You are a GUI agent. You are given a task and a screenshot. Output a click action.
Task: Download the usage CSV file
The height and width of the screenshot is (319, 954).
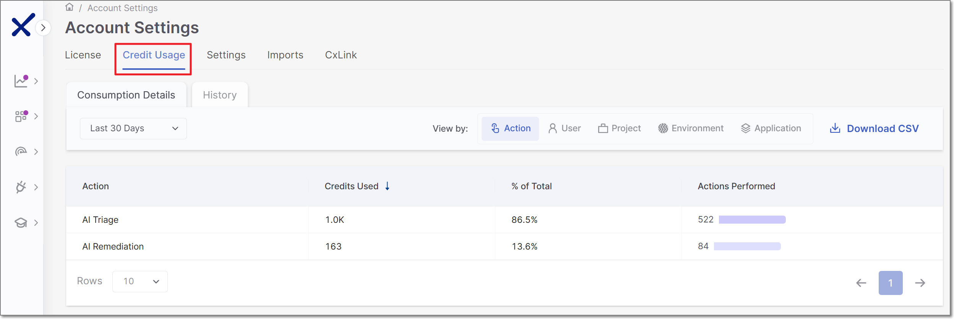click(874, 129)
